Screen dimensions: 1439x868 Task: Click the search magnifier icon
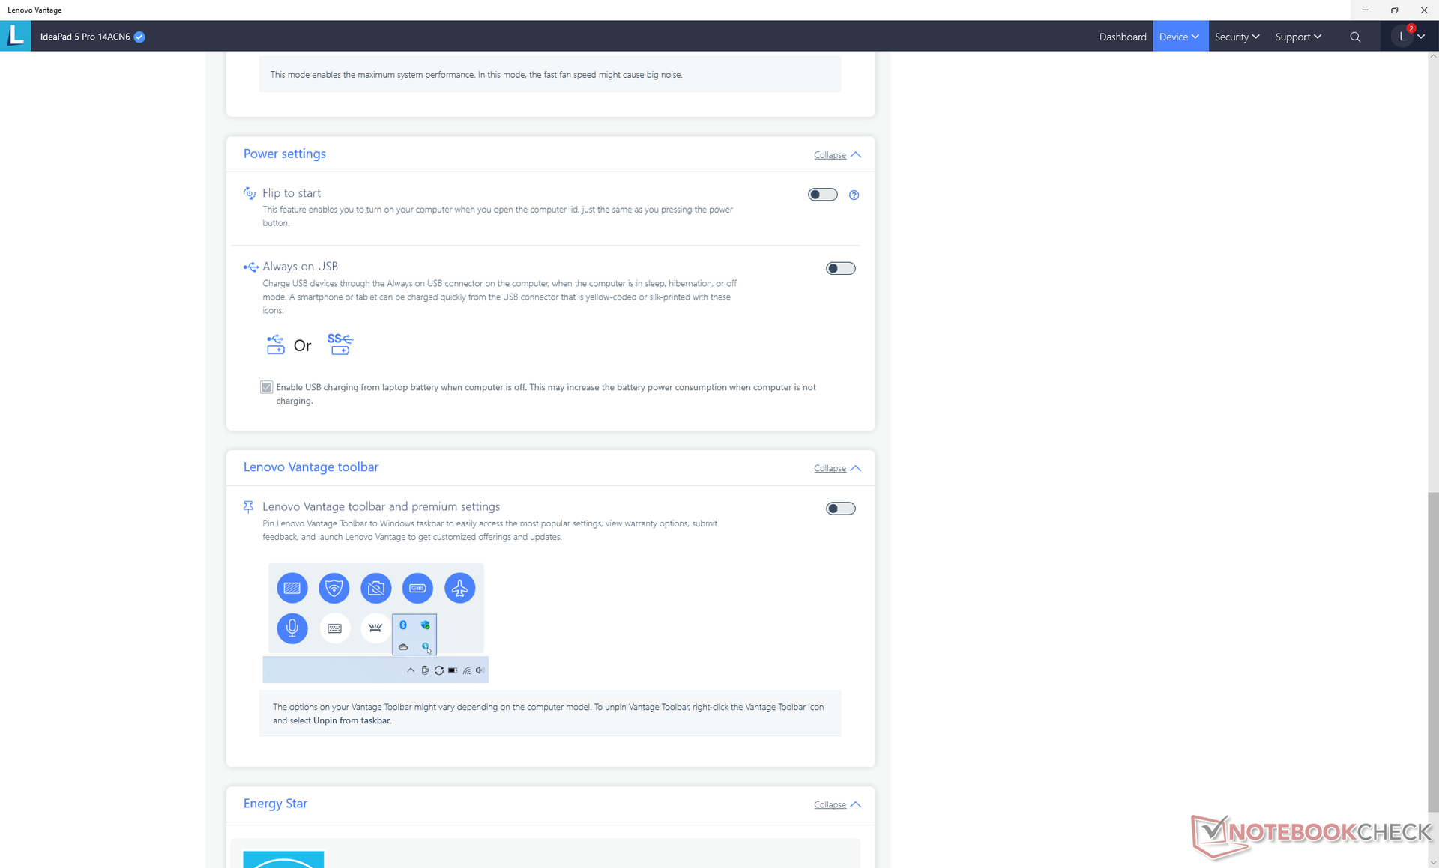click(x=1355, y=37)
